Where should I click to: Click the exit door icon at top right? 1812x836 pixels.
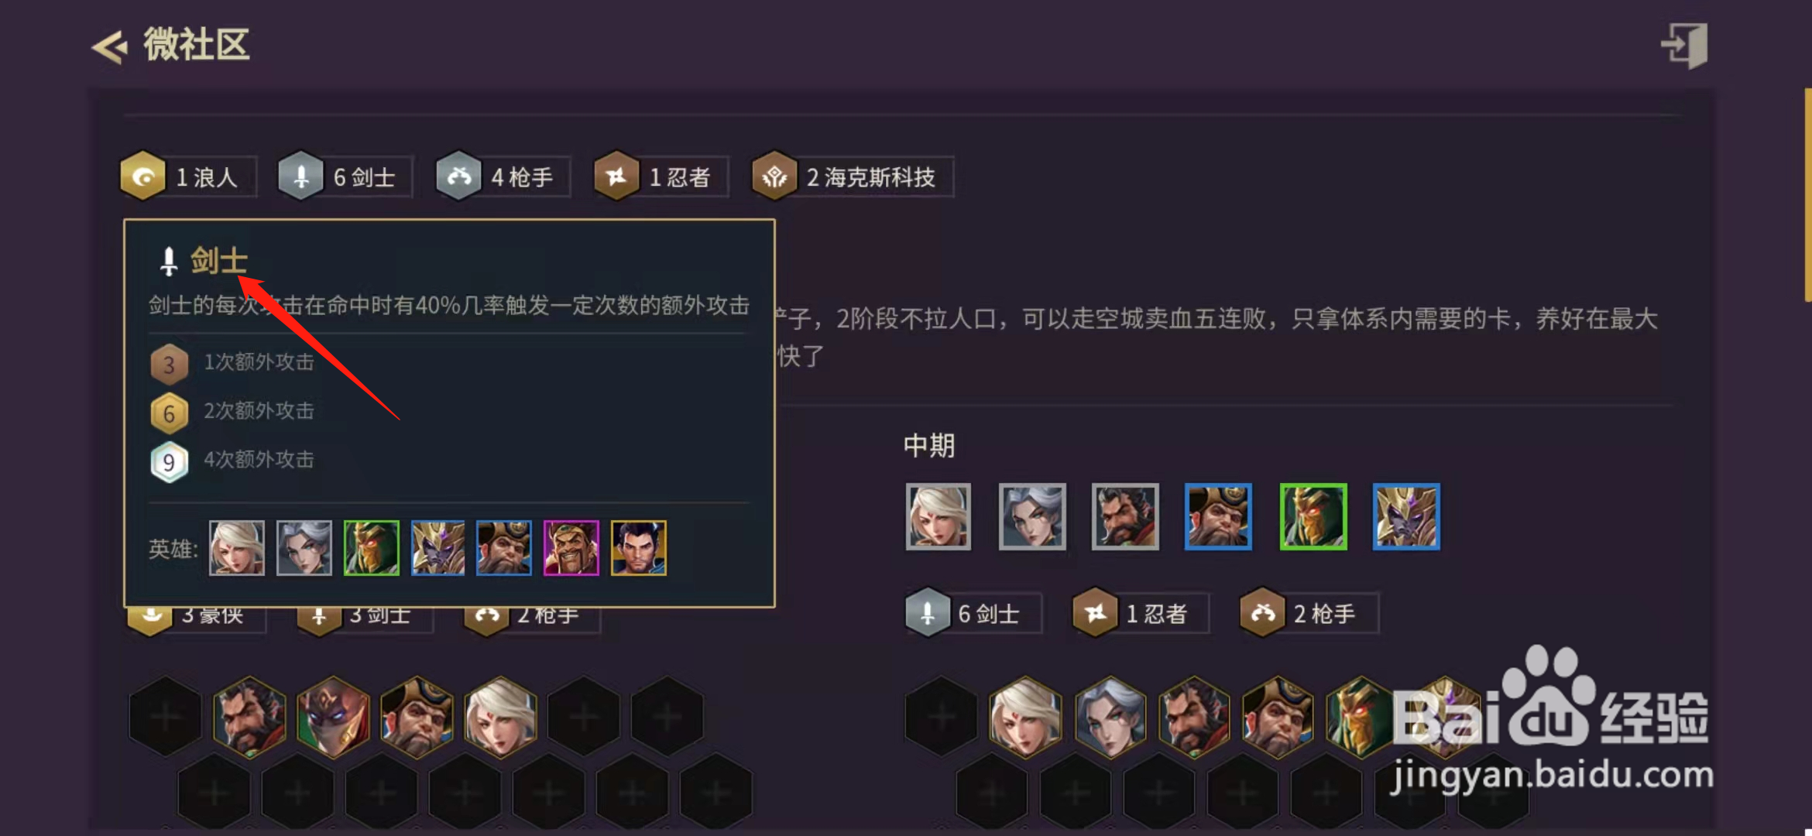(1685, 45)
